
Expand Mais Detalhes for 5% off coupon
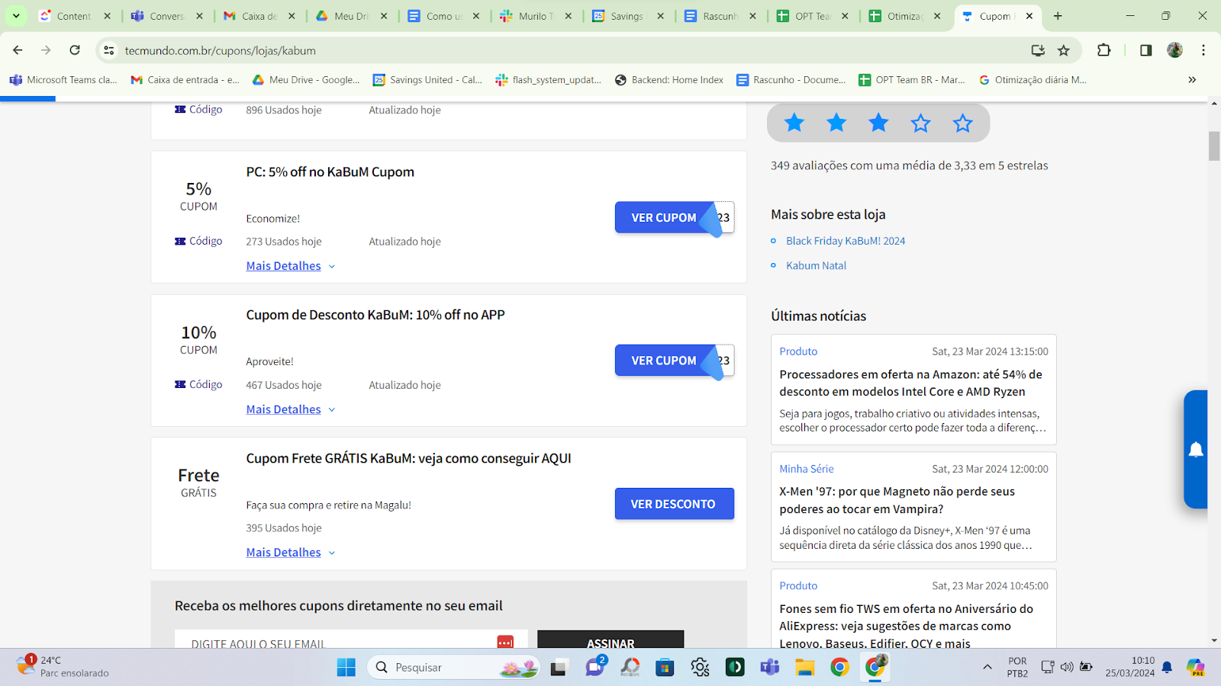(x=291, y=266)
